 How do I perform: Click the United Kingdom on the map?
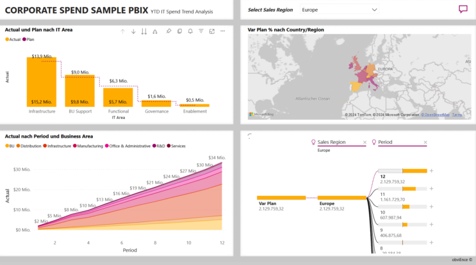[x=357, y=65]
